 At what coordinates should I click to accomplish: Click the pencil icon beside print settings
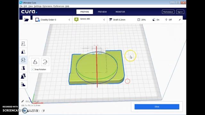tap(180, 20)
